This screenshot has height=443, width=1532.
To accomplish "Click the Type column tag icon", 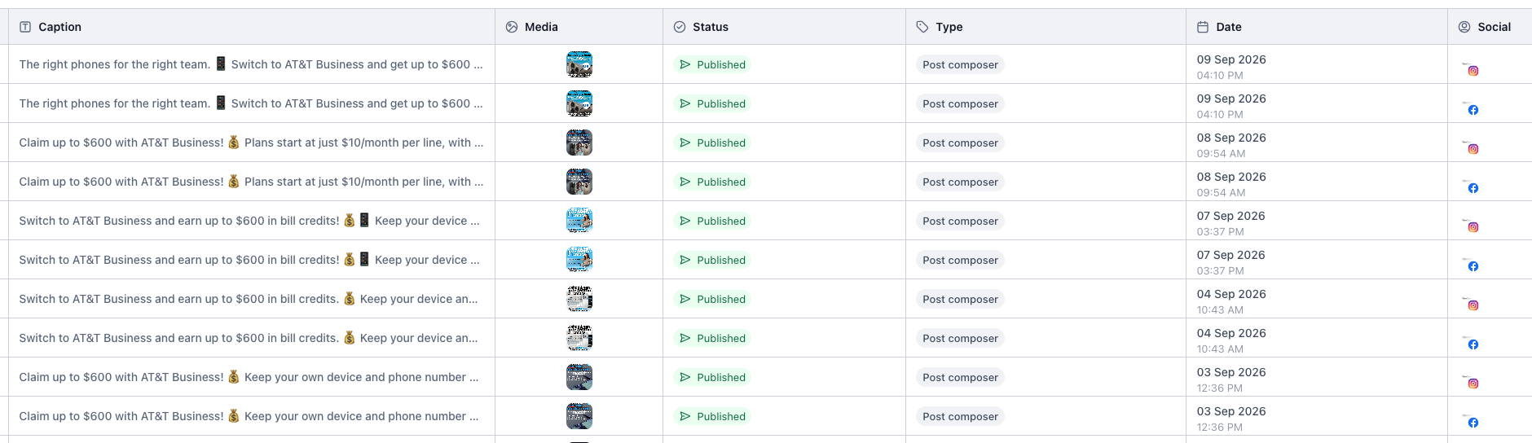I will [922, 27].
